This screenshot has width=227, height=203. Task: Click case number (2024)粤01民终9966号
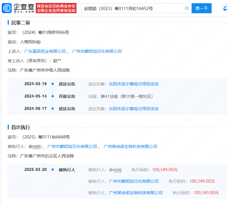(45, 32)
